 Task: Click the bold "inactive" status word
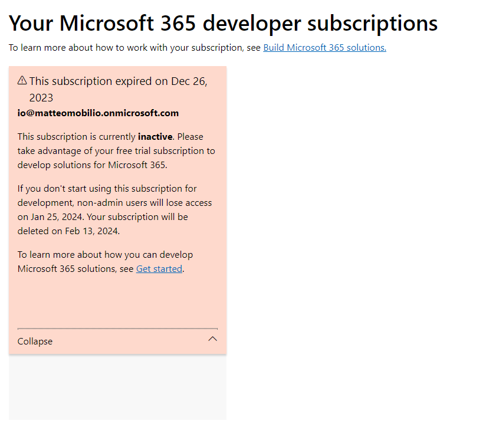pyautogui.click(x=155, y=136)
